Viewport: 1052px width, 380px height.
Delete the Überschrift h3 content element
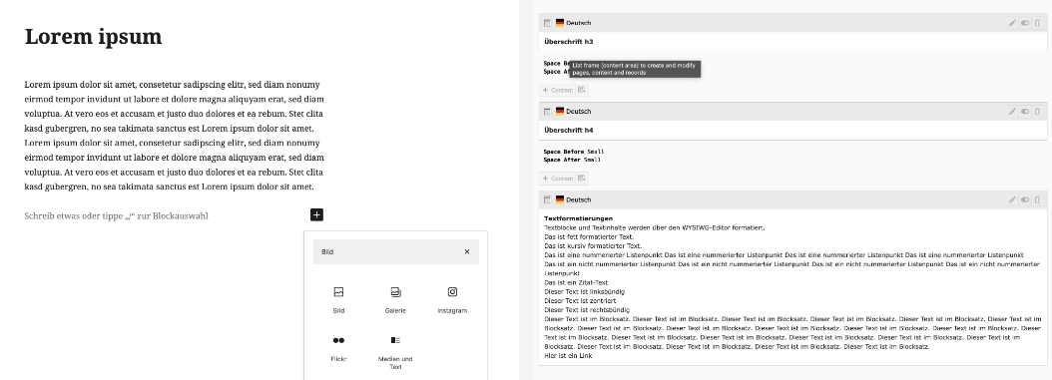pyautogui.click(x=1037, y=23)
